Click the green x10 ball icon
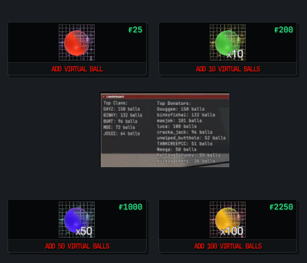The image size is (307, 263). [x=228, y=42]
